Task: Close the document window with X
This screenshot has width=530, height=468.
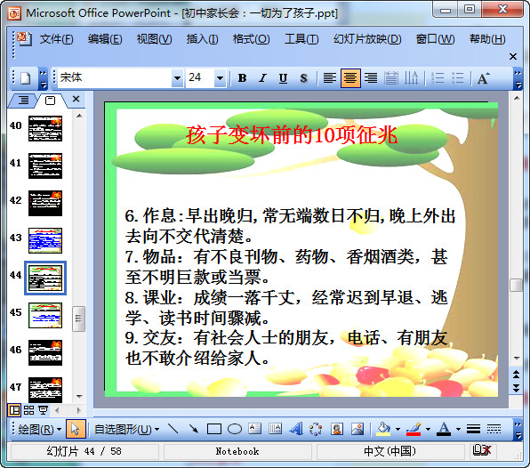Action: click(513, 56)
